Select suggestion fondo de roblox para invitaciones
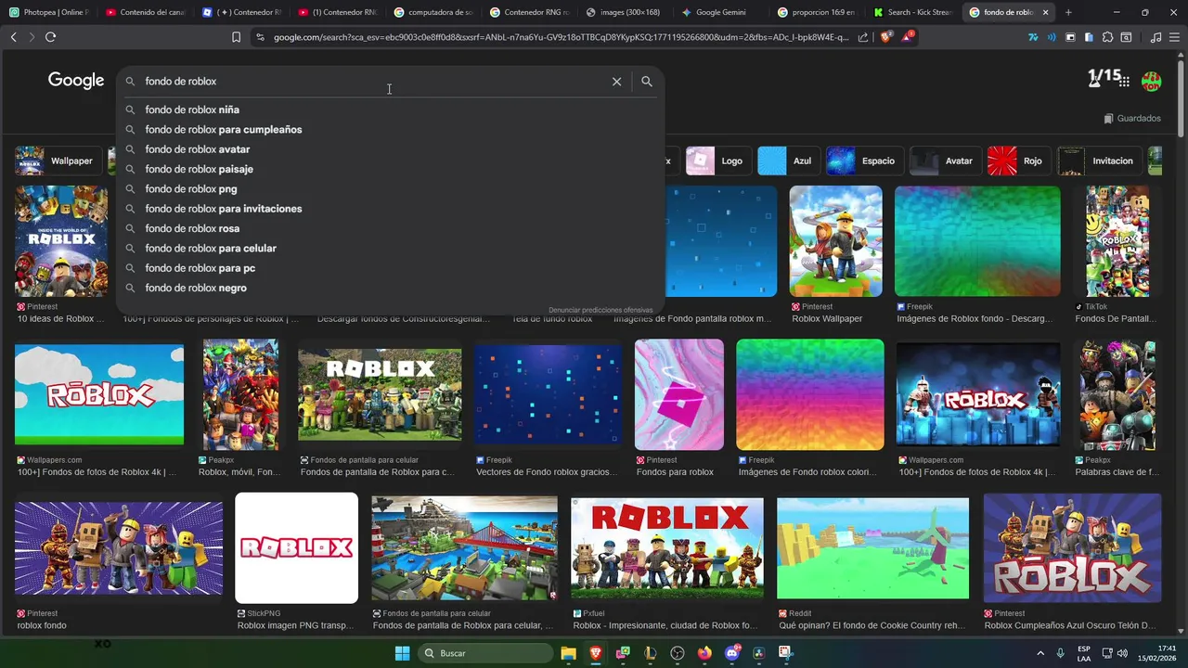The height and width of the screenshot is (668, 1188). (x=390, y=209)
